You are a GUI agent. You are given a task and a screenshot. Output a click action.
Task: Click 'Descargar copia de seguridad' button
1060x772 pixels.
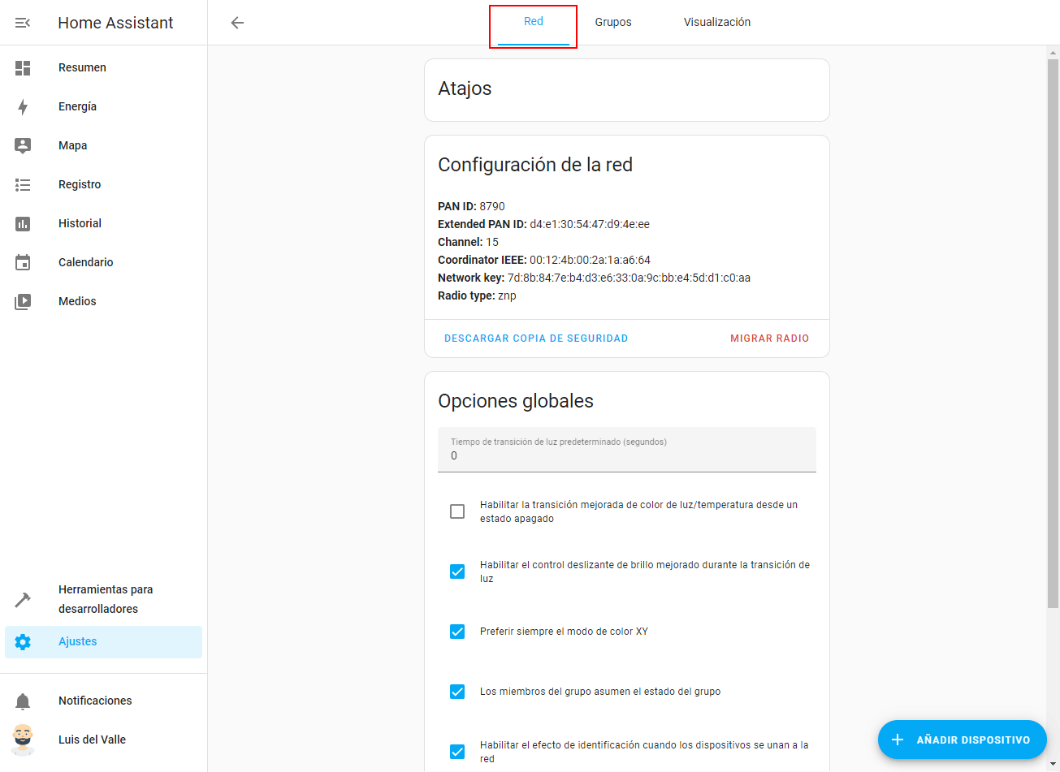(x=536, y=339)
